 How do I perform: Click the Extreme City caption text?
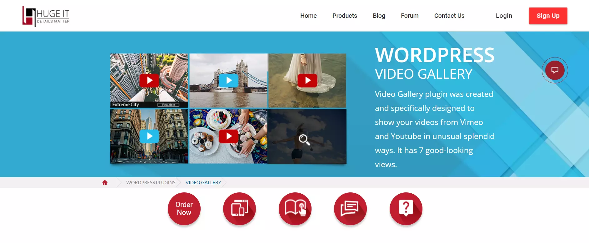point(126,105)
